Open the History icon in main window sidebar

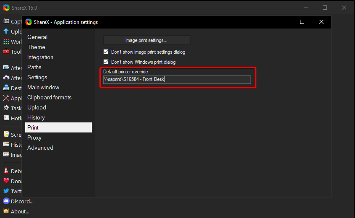coord(6,144)
